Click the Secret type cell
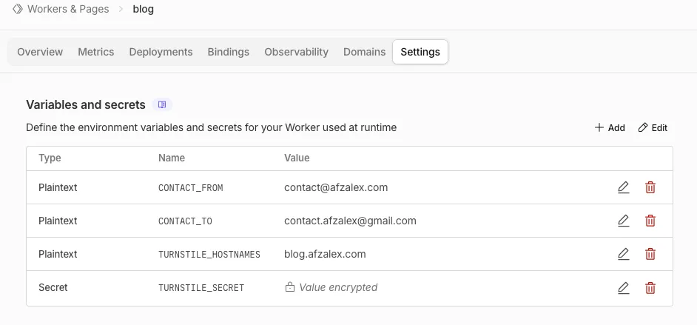The width and height of the screenshot is (697, 325). point(53,288)
